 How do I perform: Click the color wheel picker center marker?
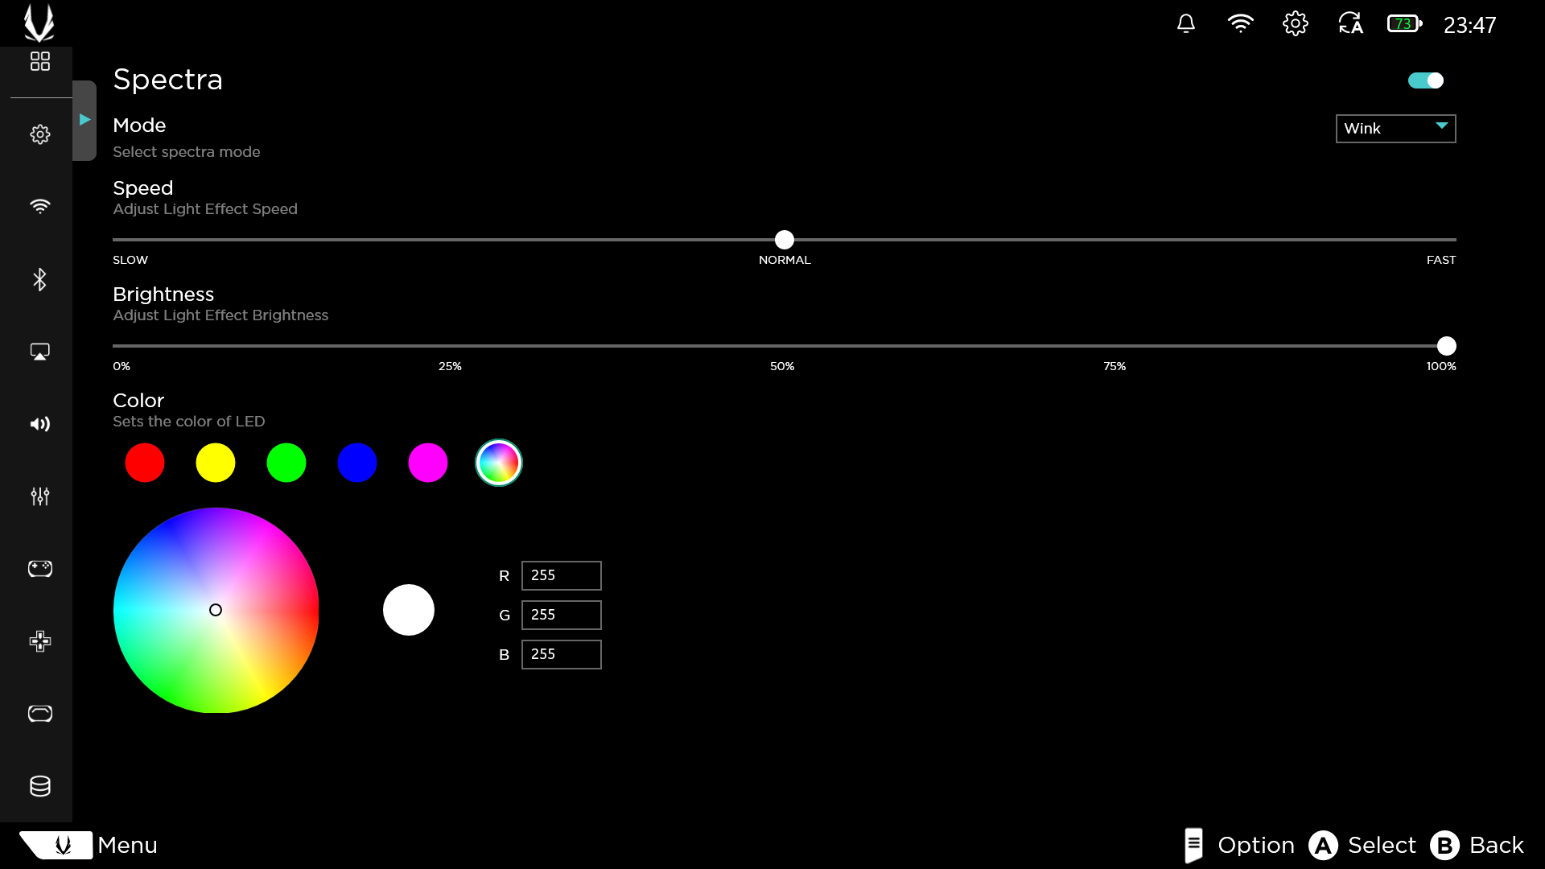pos(216,610)
